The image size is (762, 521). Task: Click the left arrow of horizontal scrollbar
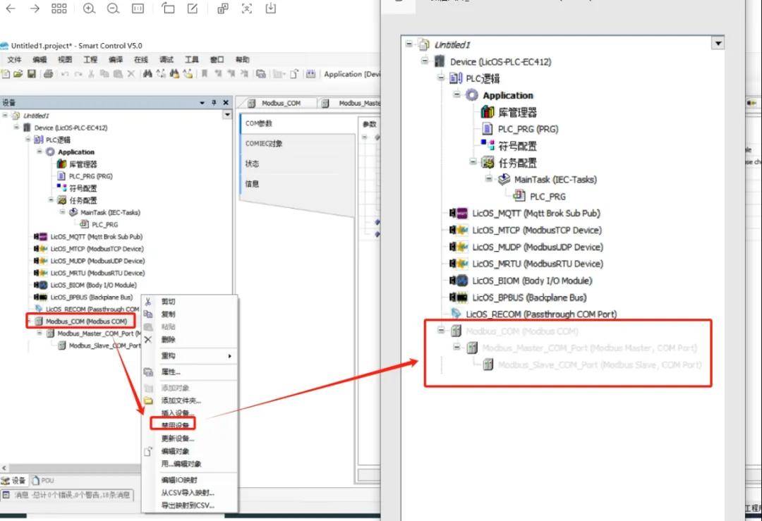point(4,468)
